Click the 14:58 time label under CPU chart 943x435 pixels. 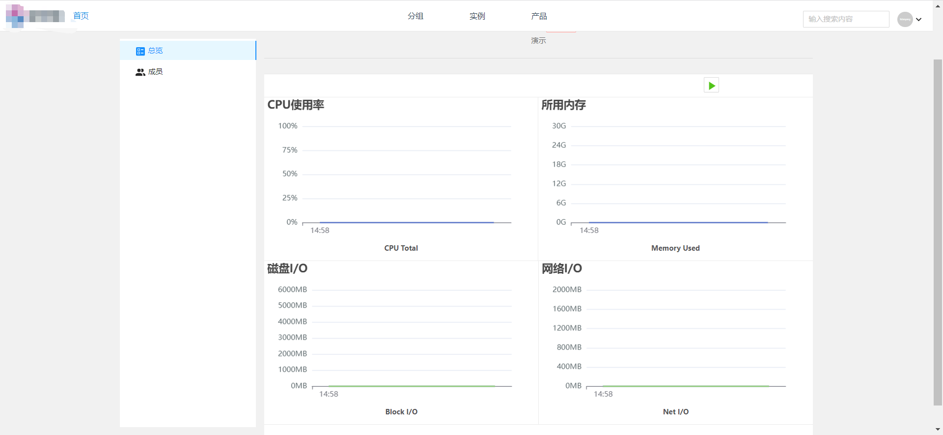pos(320,231)
